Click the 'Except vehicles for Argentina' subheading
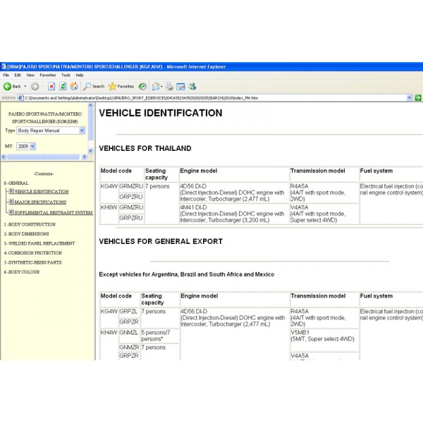The image size is (423, 423). pyautogui.click(x=186, y=274)
